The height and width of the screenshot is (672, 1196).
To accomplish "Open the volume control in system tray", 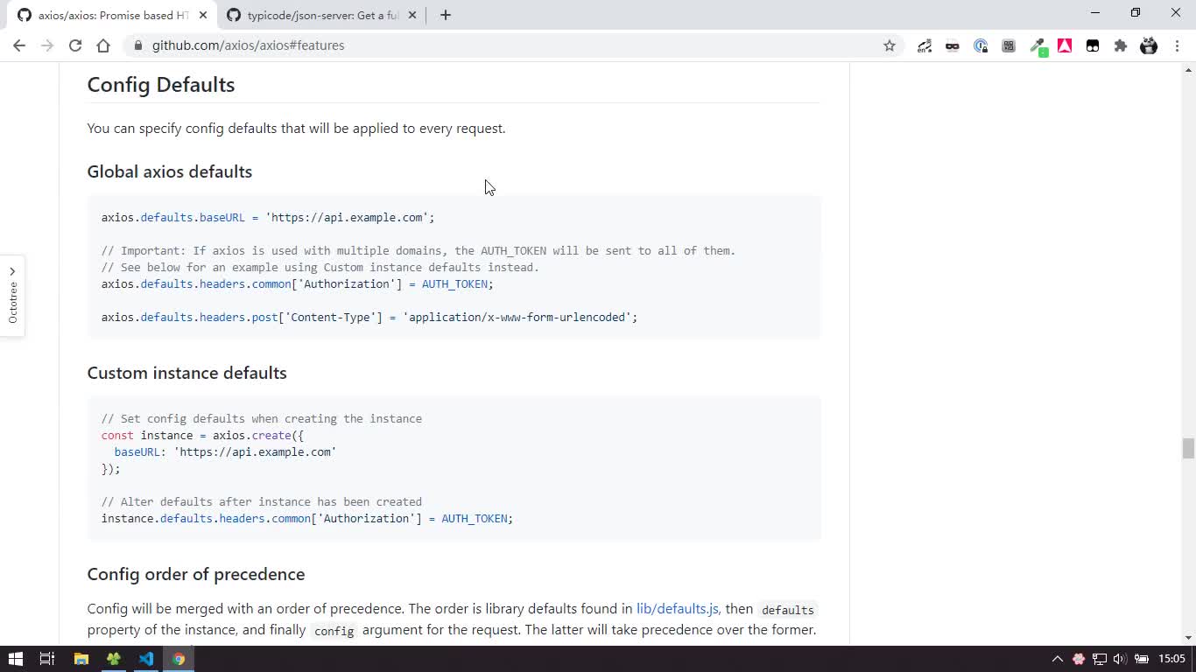I will pyautogui.click(x=1120, y=659).
